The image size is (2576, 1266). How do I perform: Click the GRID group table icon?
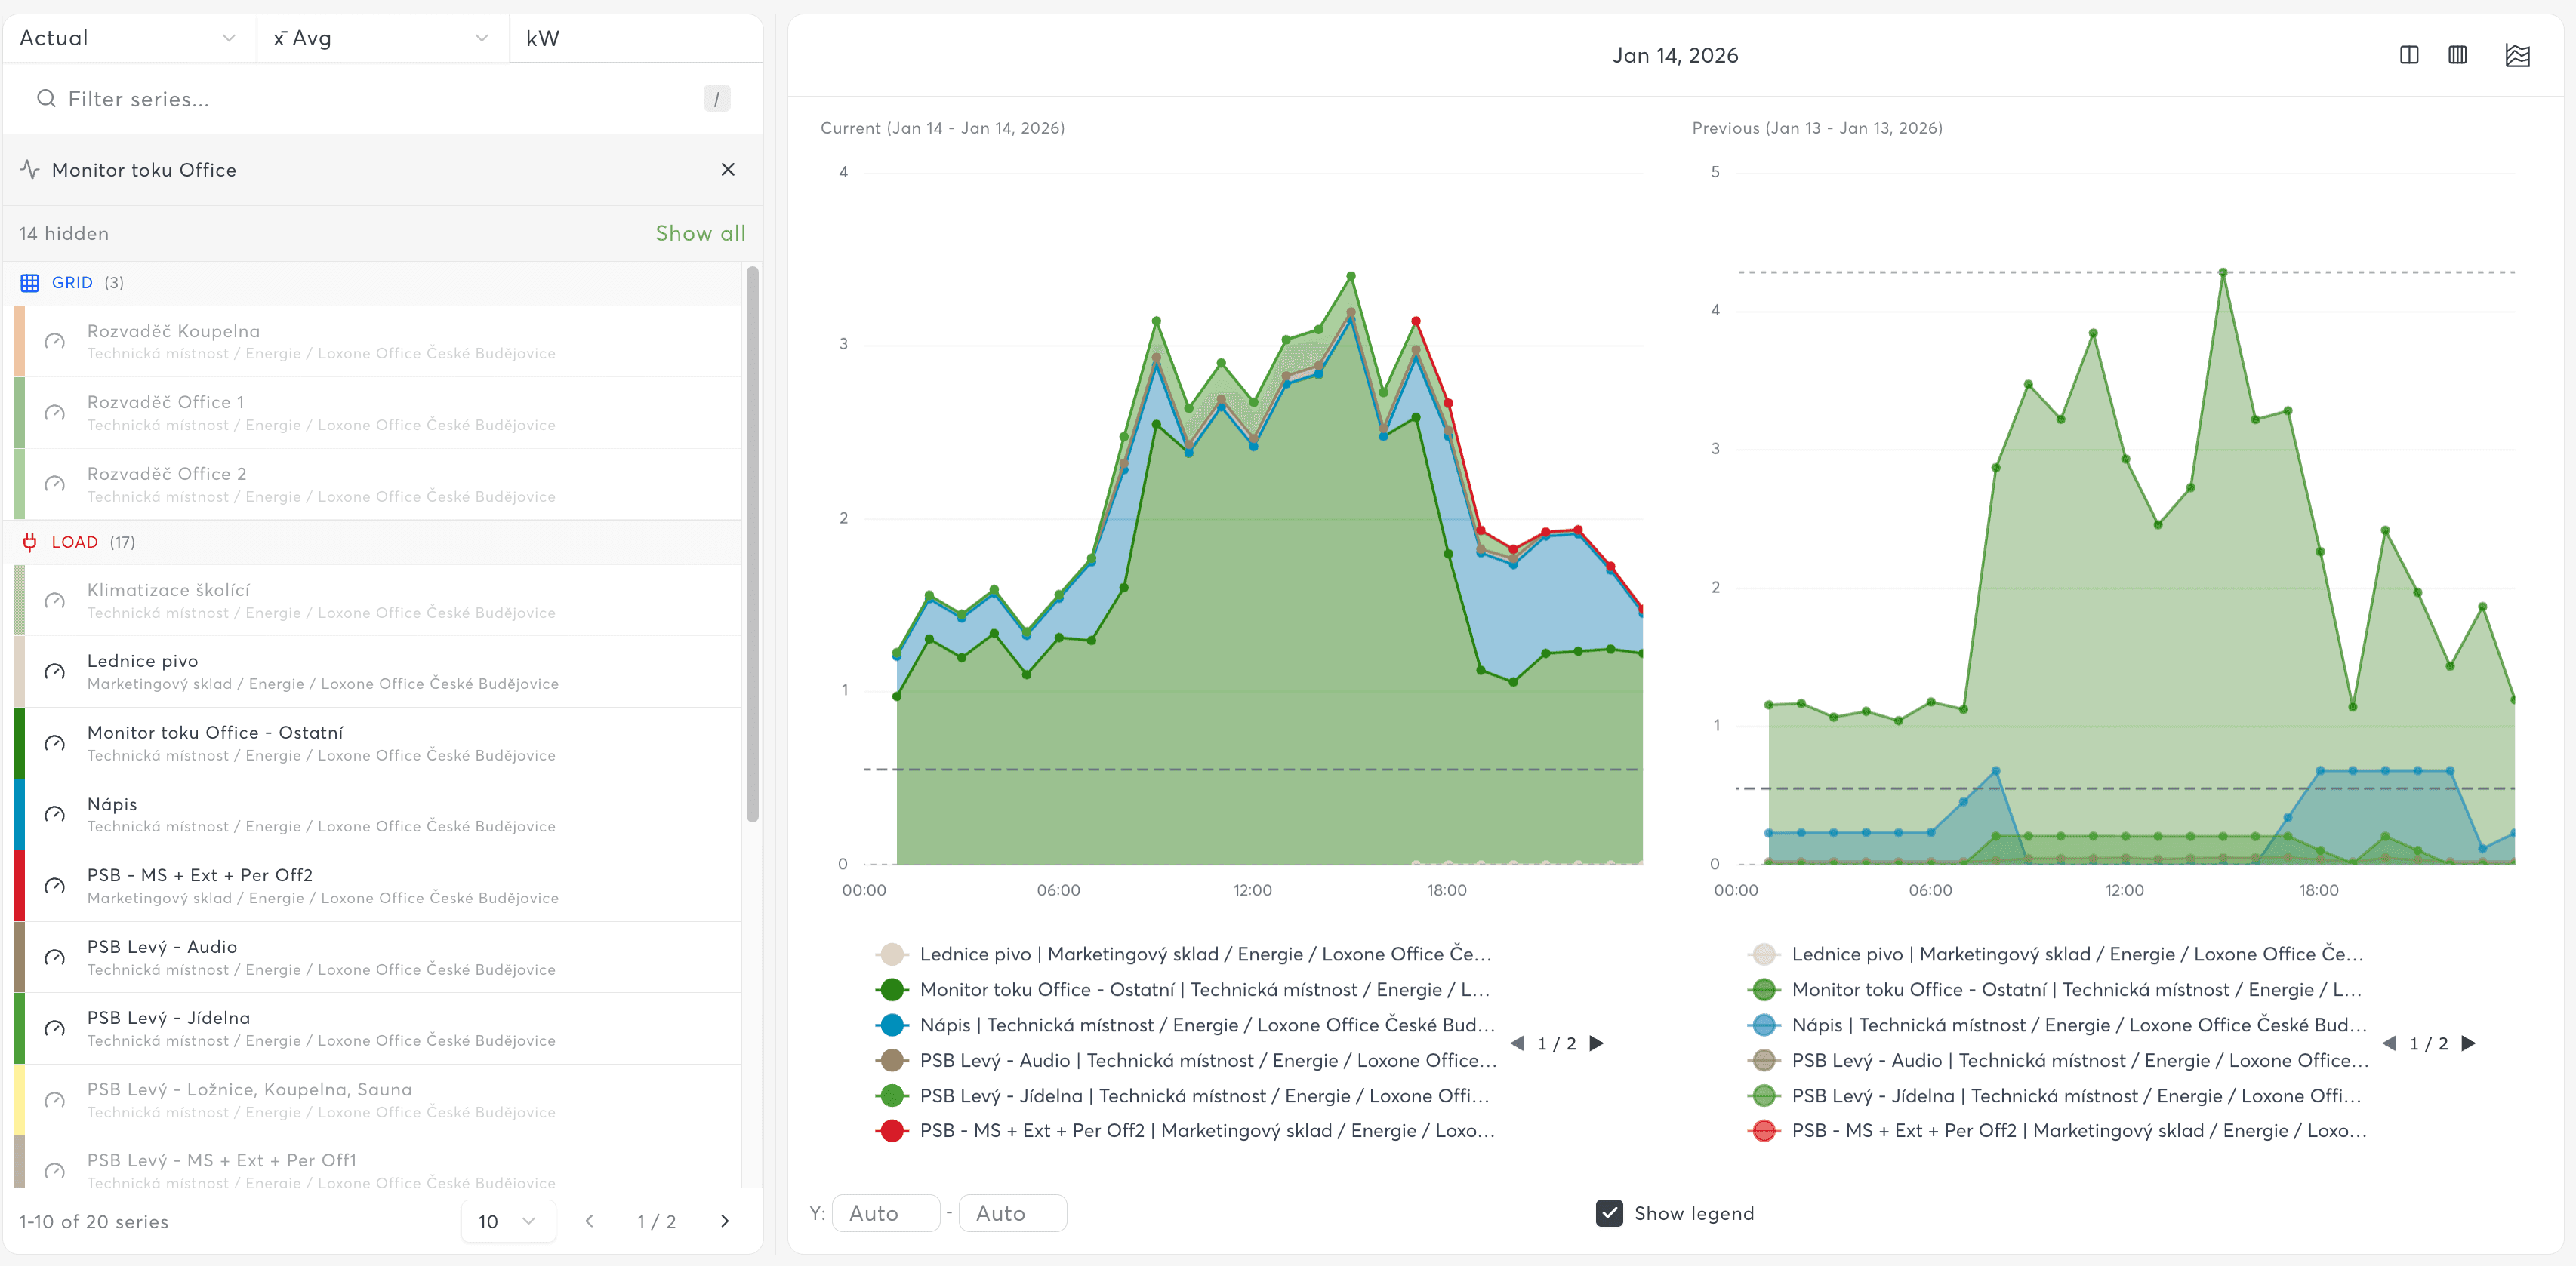pyautogui.click(x=30, y=283)
